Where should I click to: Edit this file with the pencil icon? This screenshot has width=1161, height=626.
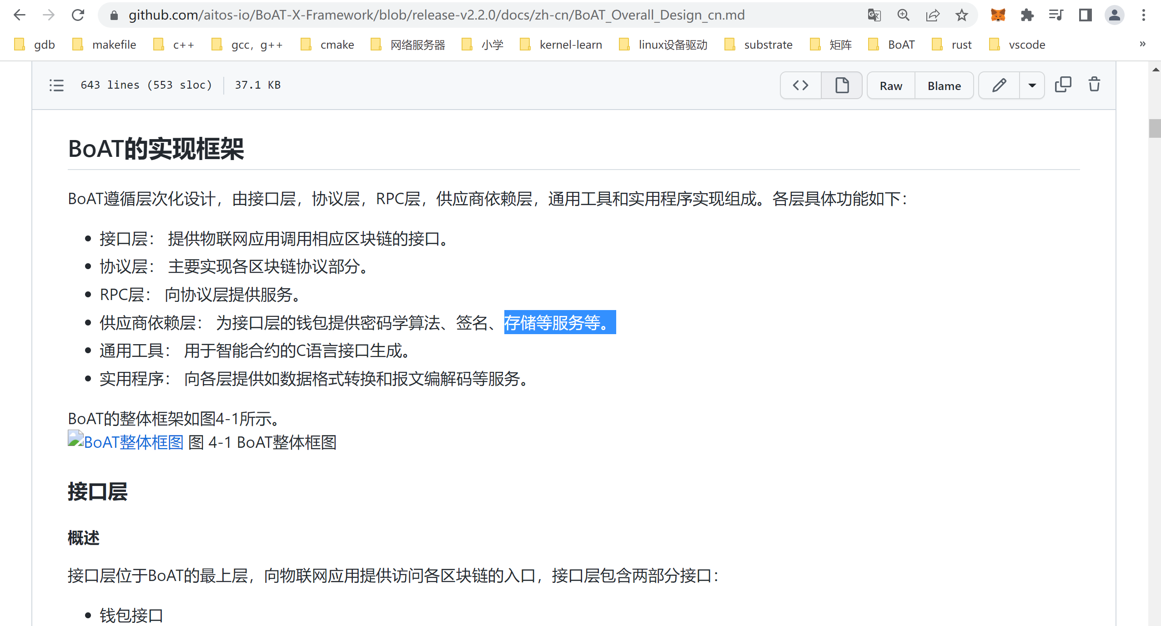click(x=999, y=85)
